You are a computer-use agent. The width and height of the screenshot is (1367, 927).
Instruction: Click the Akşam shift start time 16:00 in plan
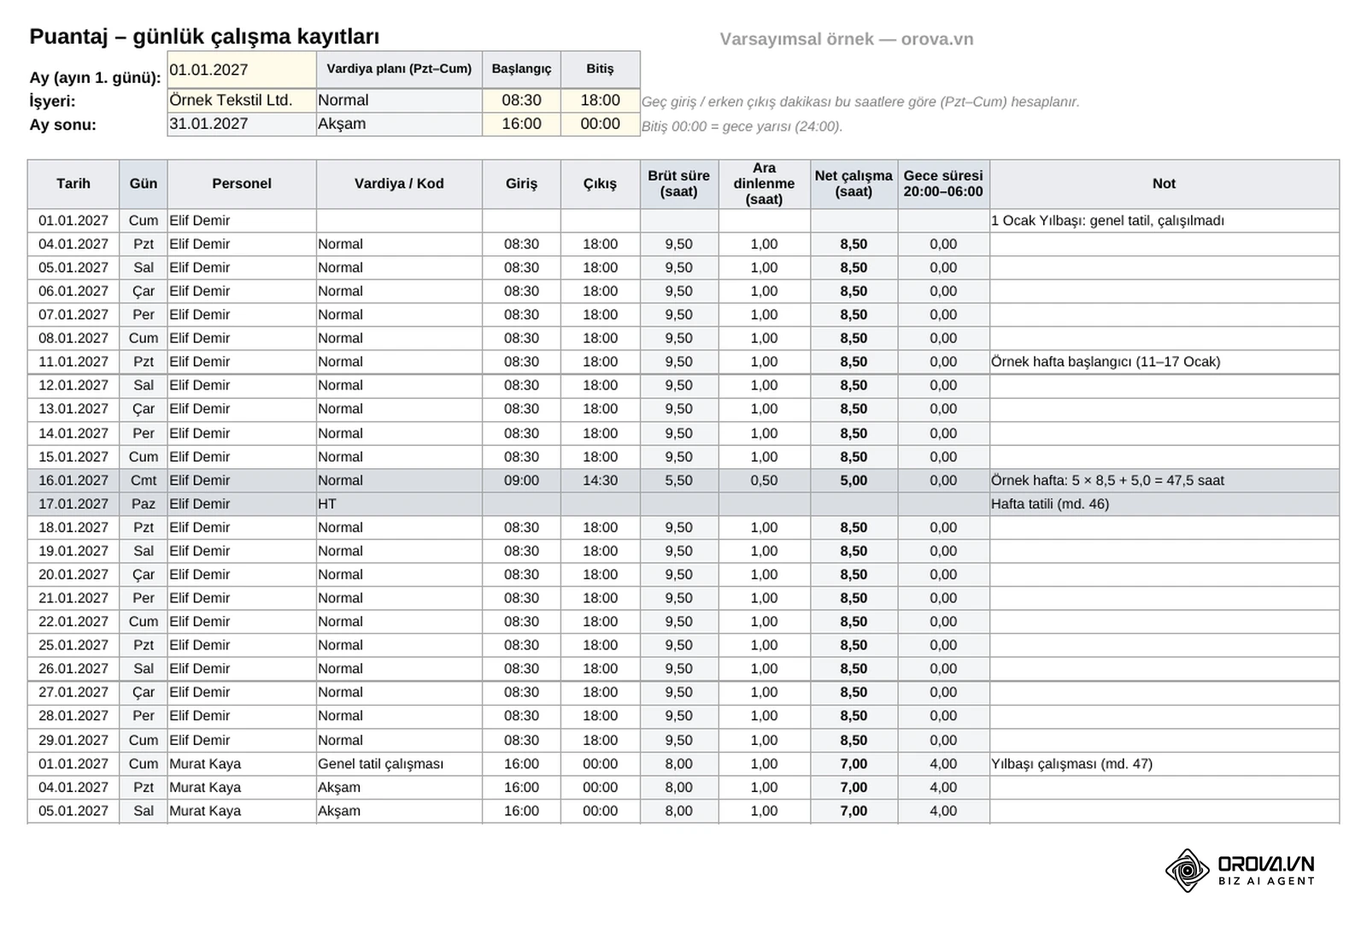point(521,124)
